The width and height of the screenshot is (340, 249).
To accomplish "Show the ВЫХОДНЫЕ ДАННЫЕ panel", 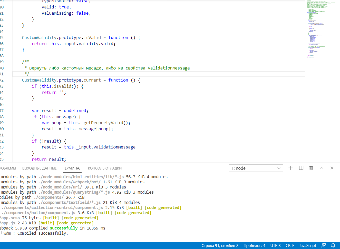I will [39, 168].
